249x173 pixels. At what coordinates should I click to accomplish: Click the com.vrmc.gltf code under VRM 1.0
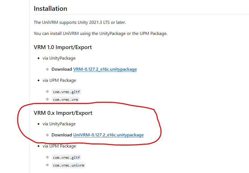click(x=66, y=91)
